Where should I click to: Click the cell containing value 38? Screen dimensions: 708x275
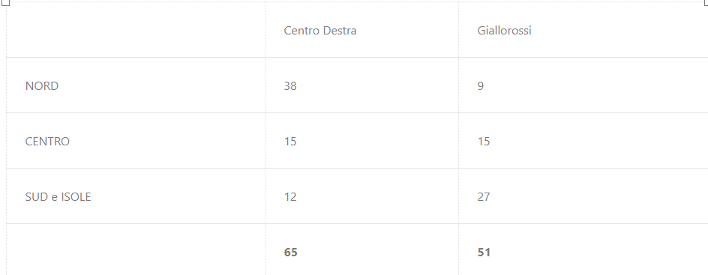[x=361, y=85]
